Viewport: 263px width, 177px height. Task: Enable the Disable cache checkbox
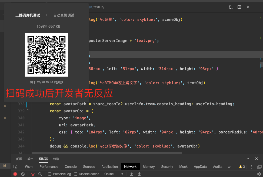[76, 174]
